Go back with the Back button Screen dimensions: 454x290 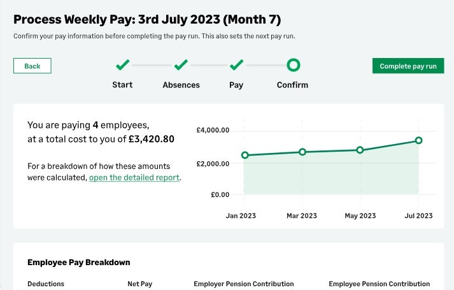[32, 66]
